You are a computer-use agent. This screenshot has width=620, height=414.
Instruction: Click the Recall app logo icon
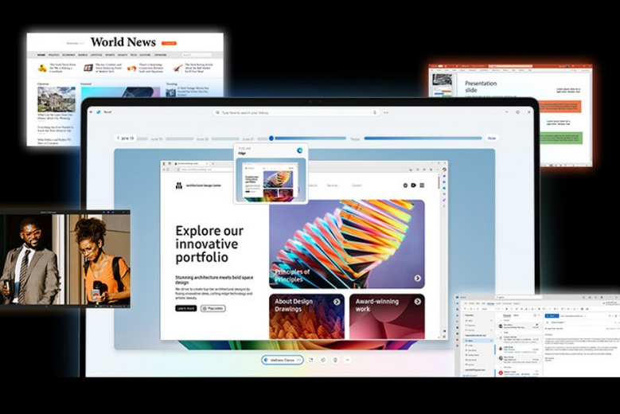pos(99,112)
